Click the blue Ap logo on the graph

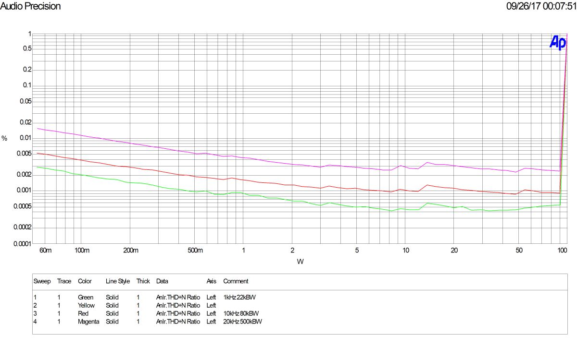pyautogui.click(x=558, y=43)
